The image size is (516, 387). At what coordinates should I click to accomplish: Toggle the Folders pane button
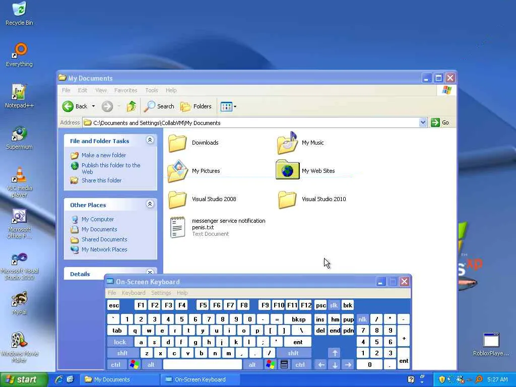tap(196, 106)
